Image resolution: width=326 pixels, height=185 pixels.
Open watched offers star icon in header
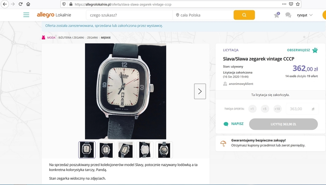pos(276,15)
